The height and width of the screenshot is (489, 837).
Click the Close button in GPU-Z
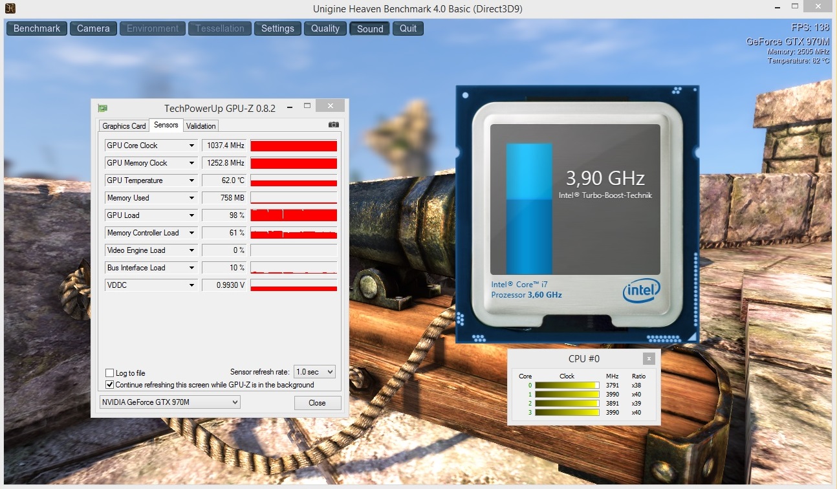317,402
